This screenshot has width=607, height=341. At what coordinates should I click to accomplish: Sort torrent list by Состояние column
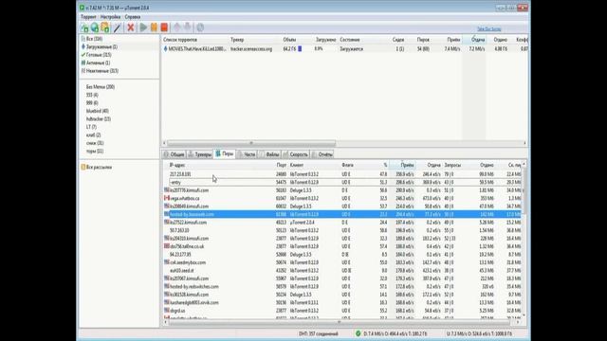point(350,40)
